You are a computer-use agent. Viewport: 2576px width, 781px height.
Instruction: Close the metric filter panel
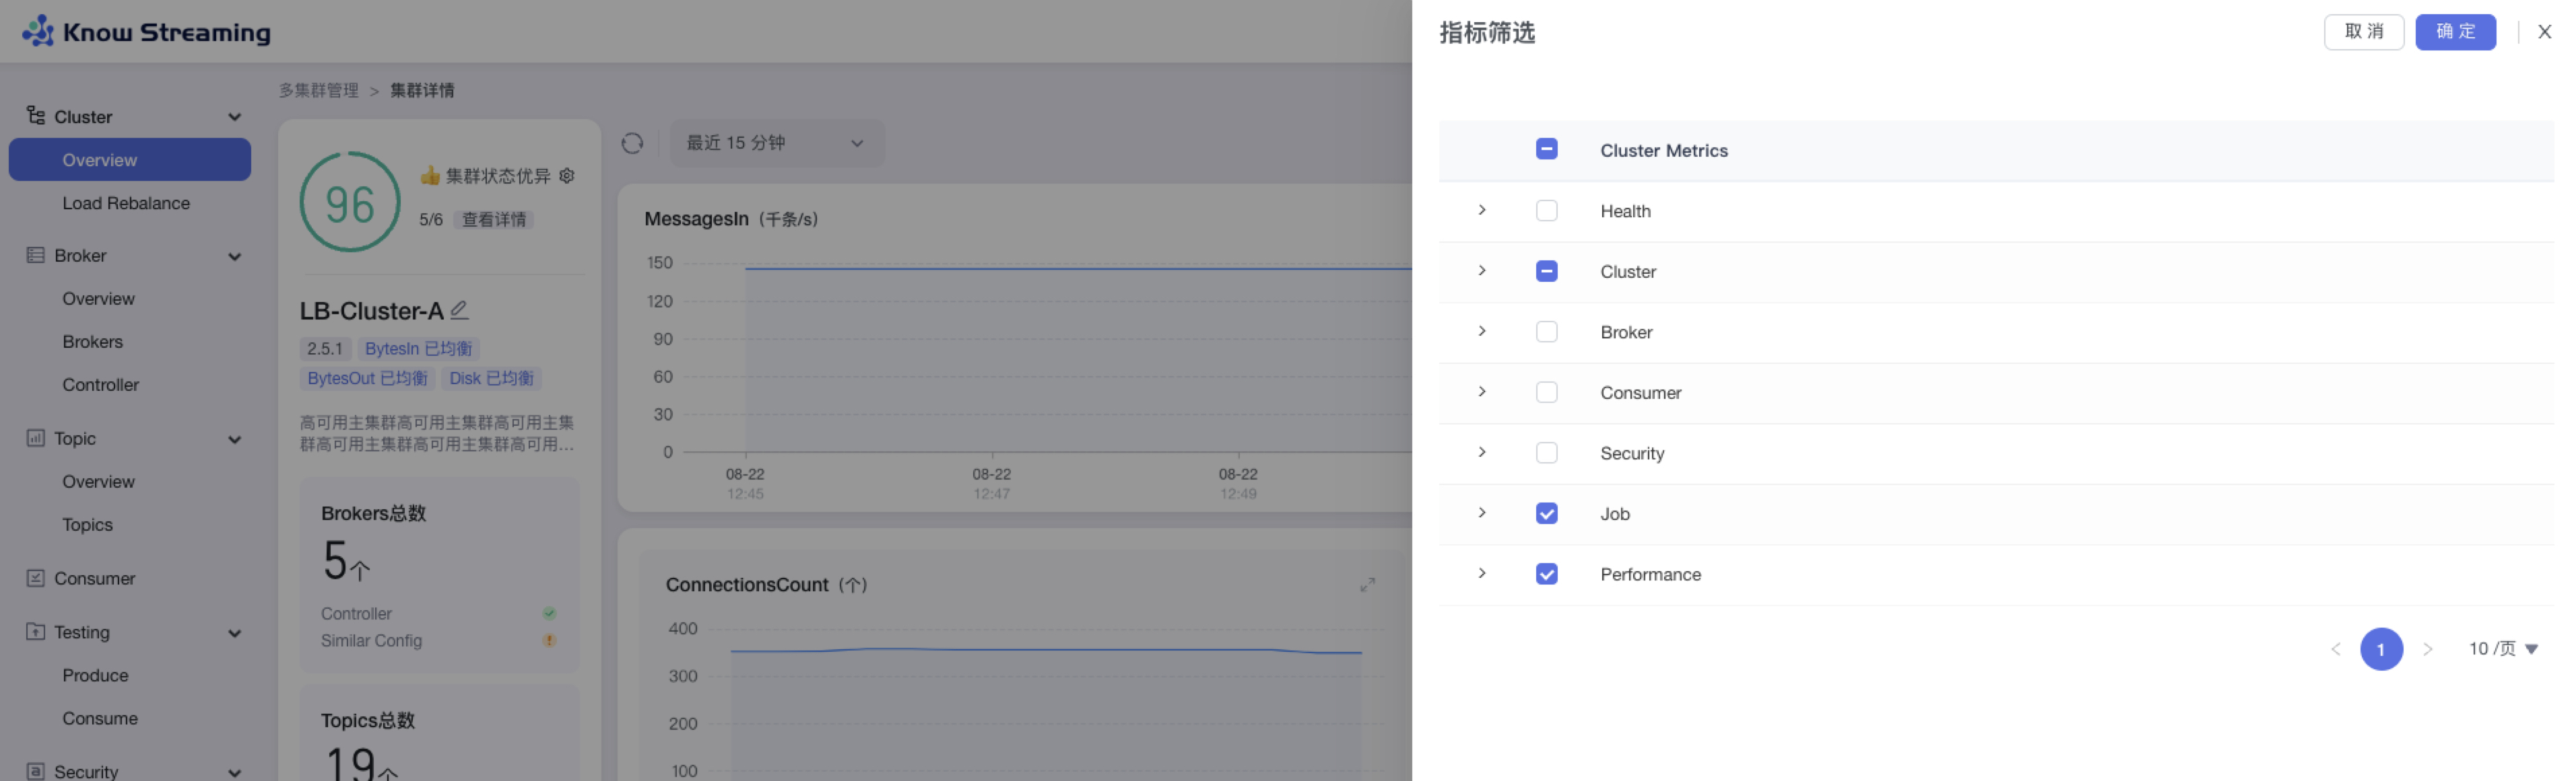click(x=2544, y=32)
